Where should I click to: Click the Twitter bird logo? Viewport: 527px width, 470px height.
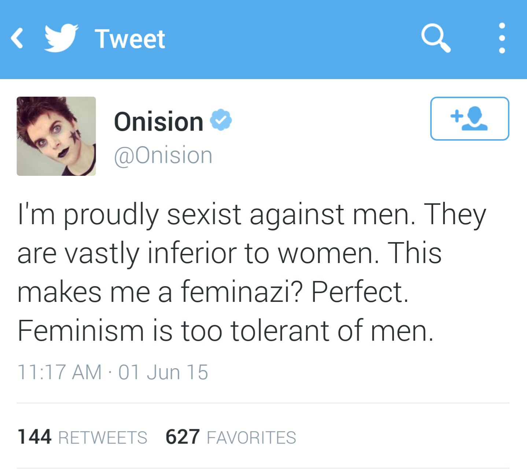(61, 38)
